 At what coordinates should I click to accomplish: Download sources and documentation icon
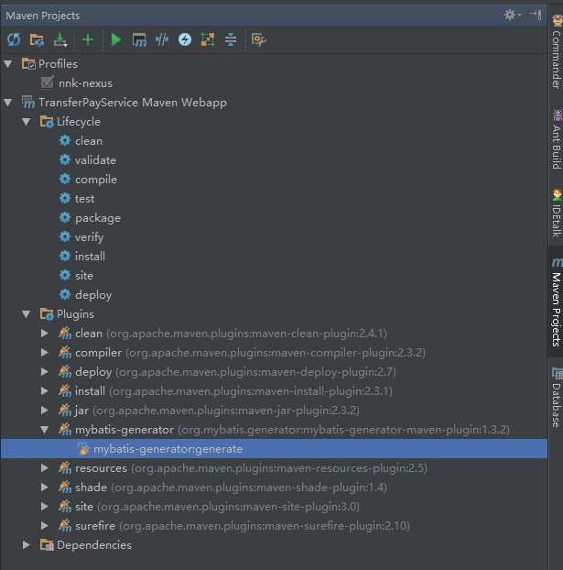coord(60,39)
